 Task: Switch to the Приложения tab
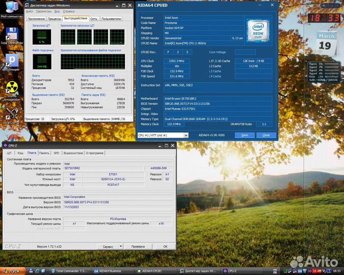pyautogui.click(x=36, y=19)
